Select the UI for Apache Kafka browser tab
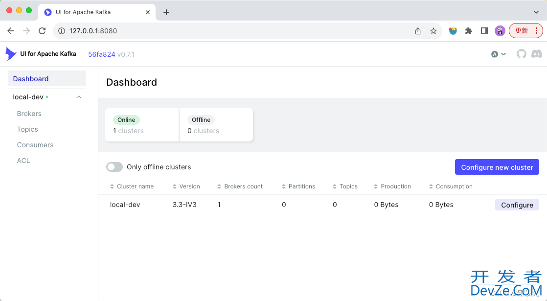The height and width of the screenshot is (301, 547). point(97,12)
